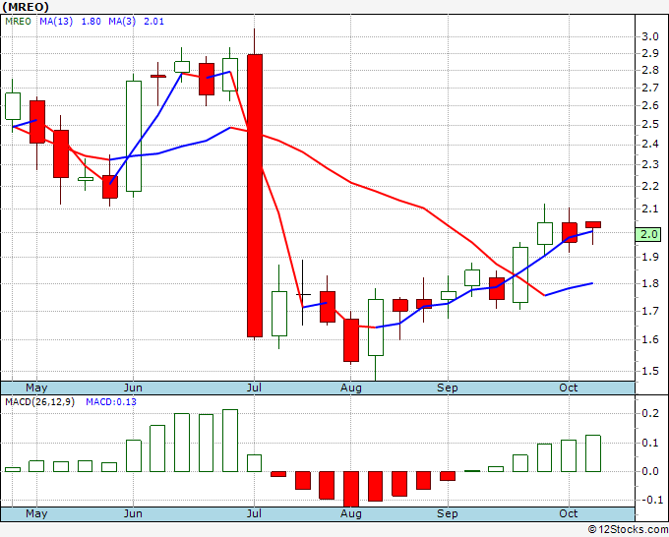Click the deepest red MACD bar at August
669x537 pixels.
click(x=351, y=489)
